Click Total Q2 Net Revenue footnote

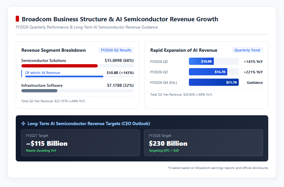[x=53, y=101]
